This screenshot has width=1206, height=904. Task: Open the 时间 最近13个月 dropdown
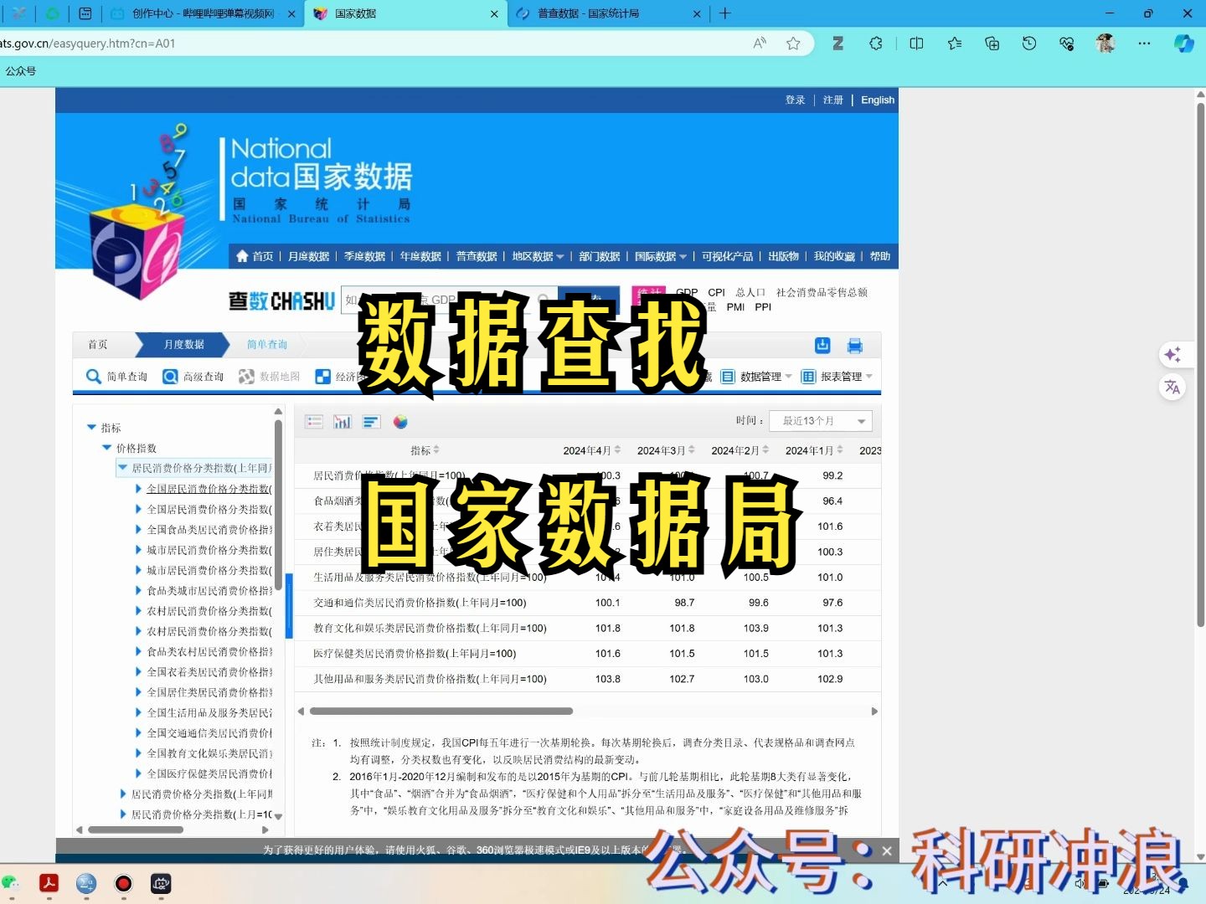(x=822, y=420)
